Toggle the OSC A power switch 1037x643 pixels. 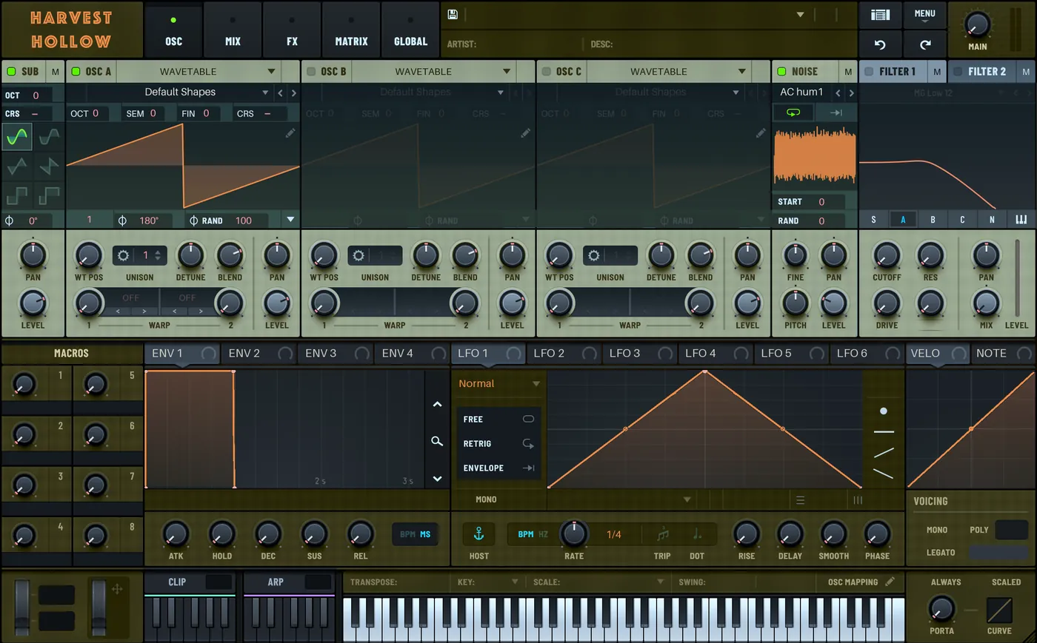pyautogui.click(x=76, y=72)
